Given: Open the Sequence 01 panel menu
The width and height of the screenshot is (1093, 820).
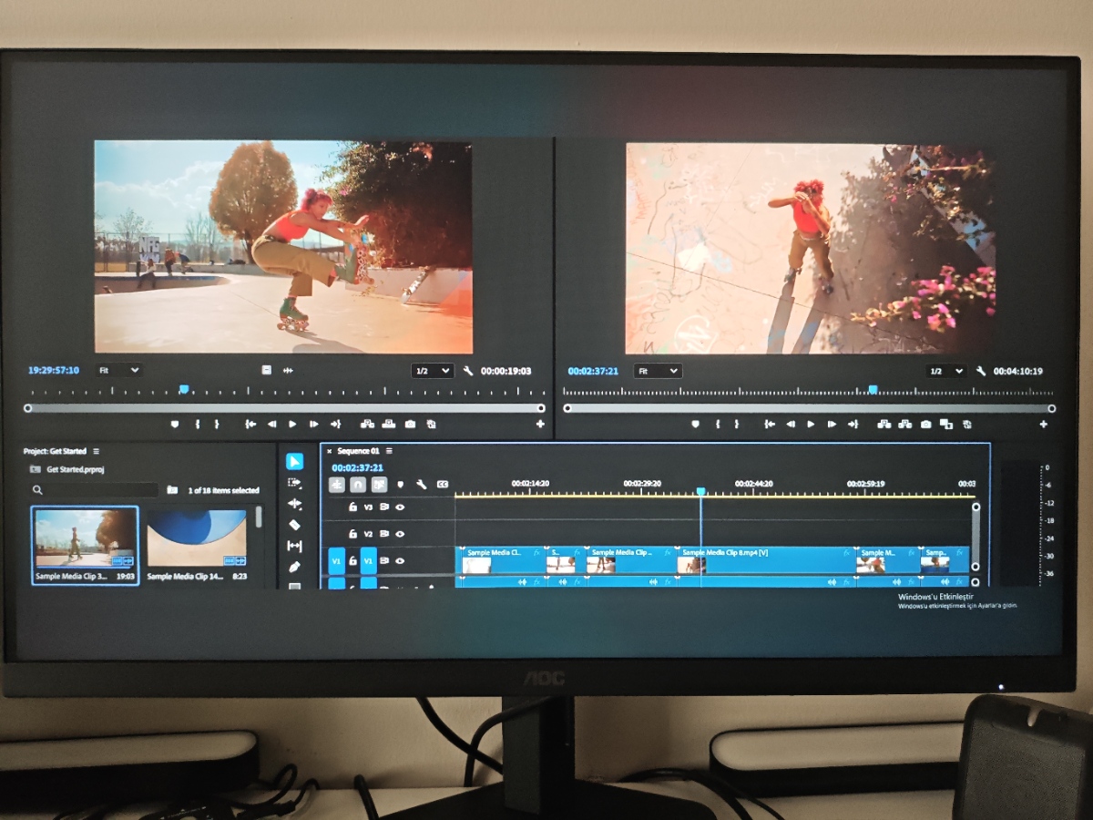Looking at the screenshot, I should pos(389,451).
